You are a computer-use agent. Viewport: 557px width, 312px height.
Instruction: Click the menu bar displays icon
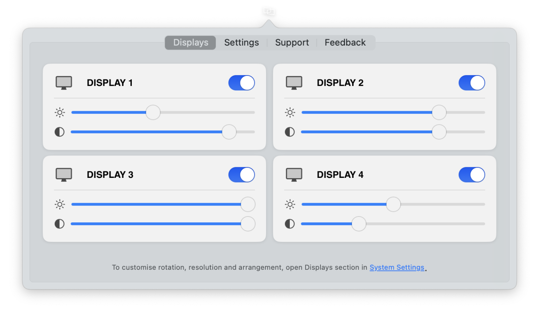(269, 11)
